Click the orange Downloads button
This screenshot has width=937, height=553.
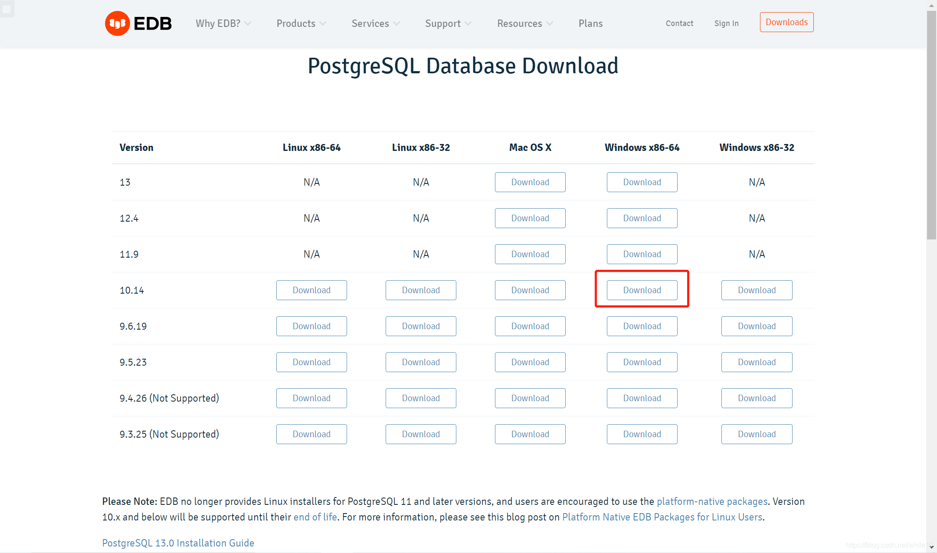click(786, 22)
